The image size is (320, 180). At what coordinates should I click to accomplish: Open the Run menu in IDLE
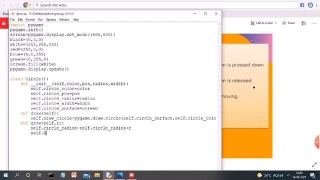coord(40,19)
